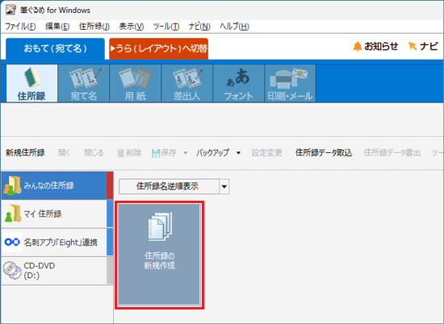Open the ナビ navigation arrow button
Image resolution: width=444 pixels, height=324 pixels.
423,46
